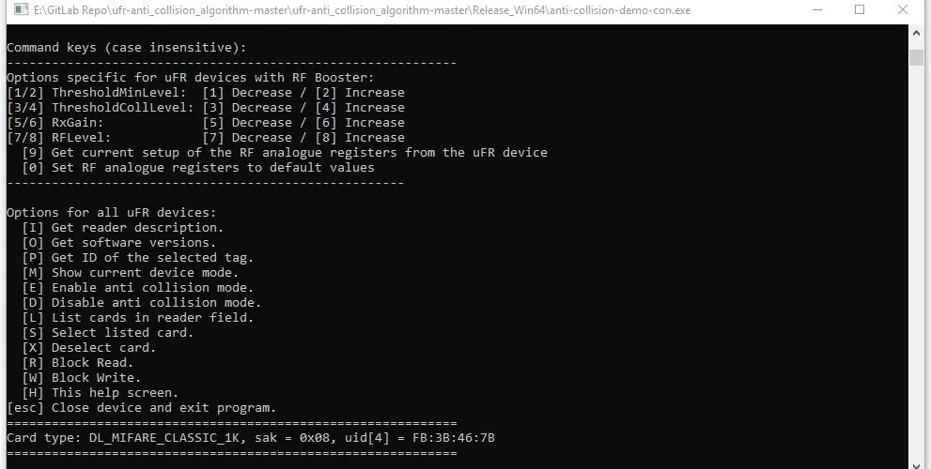Click the 'DL_MIFARE_CLASSIC_1K' card type text
This screenshot has height=469, width=931.
[x=163, y=438]
